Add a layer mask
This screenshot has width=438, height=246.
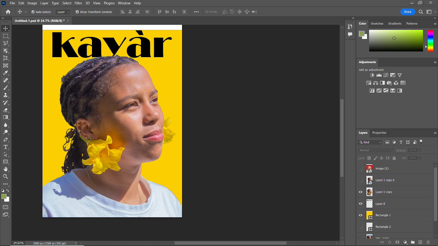(397, 242)
